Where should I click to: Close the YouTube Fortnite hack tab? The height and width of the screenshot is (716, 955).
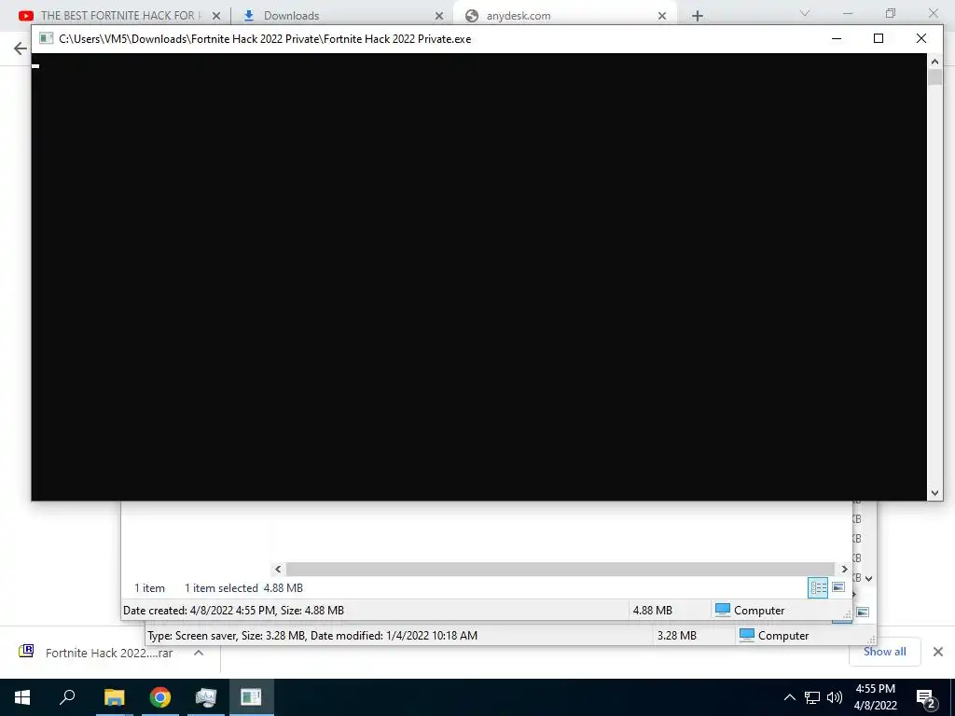point(216,16)
